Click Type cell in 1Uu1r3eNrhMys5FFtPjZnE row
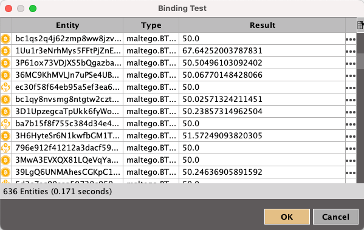 [151, 51]
